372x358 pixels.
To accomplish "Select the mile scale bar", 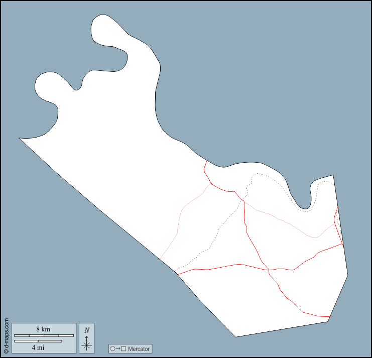I will [x=38, y=341].
